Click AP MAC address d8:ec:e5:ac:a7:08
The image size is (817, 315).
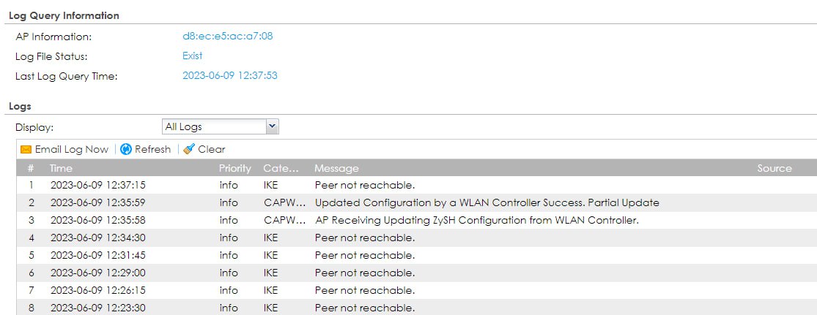click(227, 36)
